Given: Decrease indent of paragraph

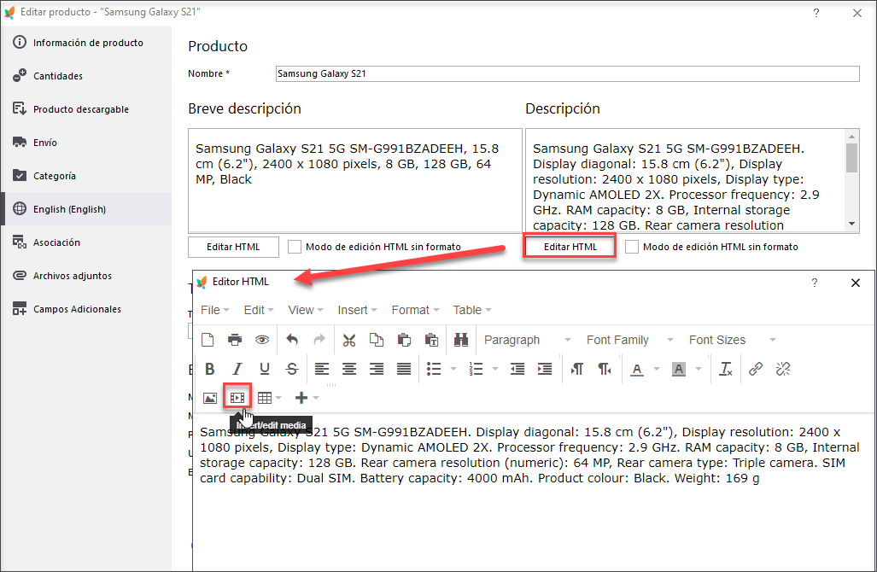Looking at the screenshot, I should click(x=517, y=369).
